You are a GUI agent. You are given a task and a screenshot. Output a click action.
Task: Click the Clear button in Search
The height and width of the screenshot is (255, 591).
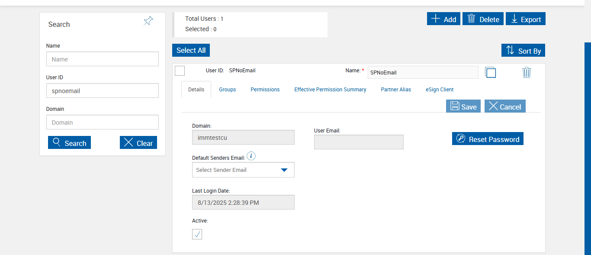[x=138, y=143]
